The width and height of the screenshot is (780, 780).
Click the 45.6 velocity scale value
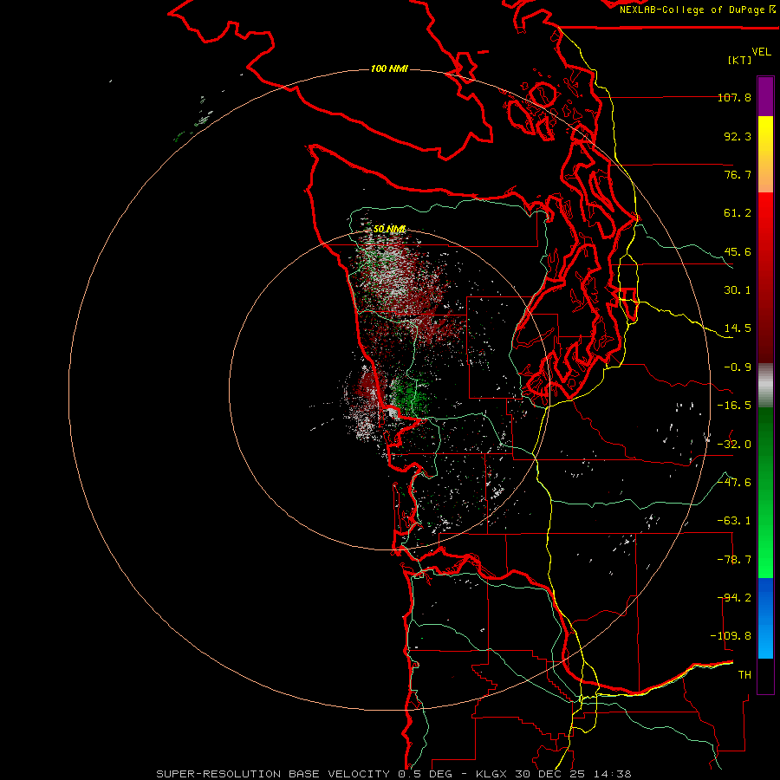click(x=738, y=251)
